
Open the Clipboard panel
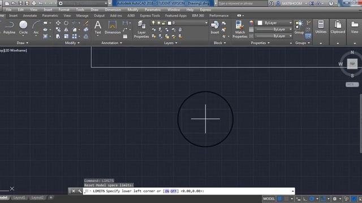pyautogui.click(x=338, y=27)
